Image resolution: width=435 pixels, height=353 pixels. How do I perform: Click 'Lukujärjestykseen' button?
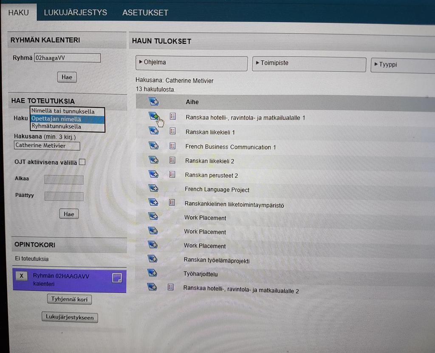click(x=70, y=317)
